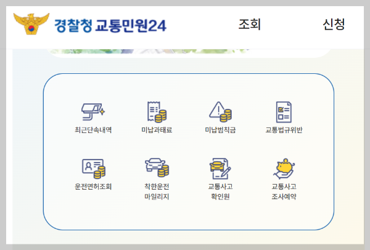Click the police eagle emblem logo
The width and height of the screenshot is (370, 250).
[31, 24]
